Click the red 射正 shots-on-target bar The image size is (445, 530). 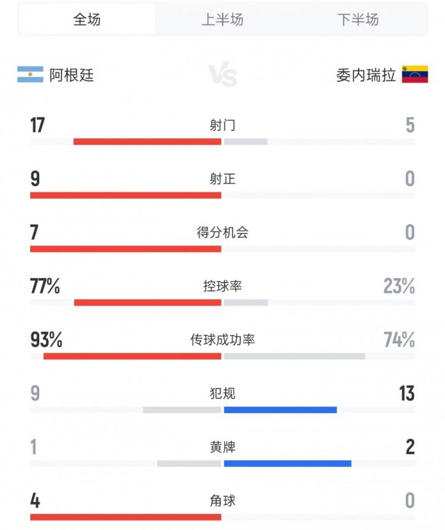coord(126,196)
